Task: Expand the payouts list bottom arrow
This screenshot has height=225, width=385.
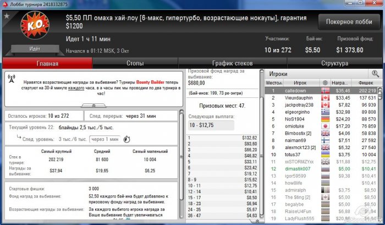Action: [x=257, y=221]
